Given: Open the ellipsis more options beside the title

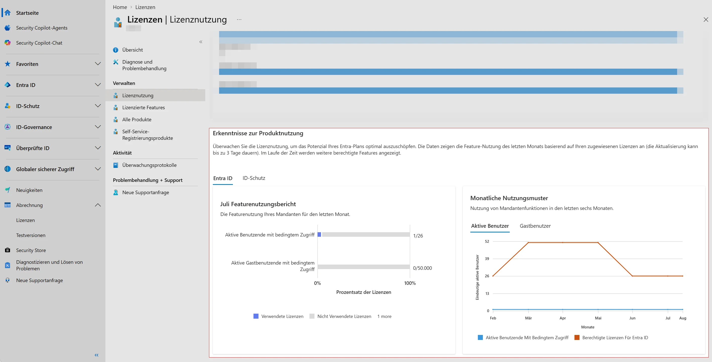Looking at the screenshot, I should (239, 20).
